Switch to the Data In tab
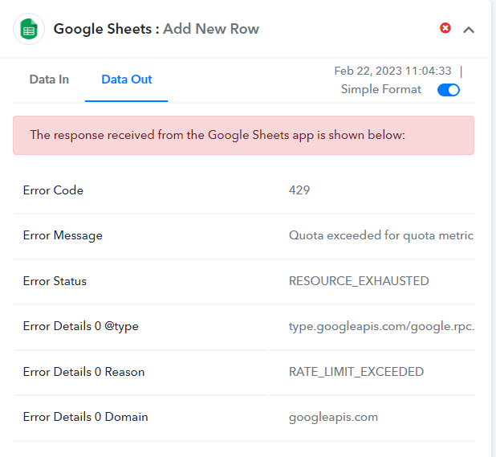The width and height of the screenshot is (496, 457). point(49,80)
